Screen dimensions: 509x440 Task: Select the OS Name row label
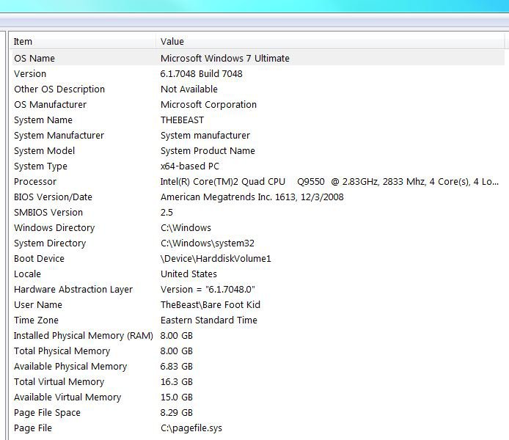(x=34, y=59)
